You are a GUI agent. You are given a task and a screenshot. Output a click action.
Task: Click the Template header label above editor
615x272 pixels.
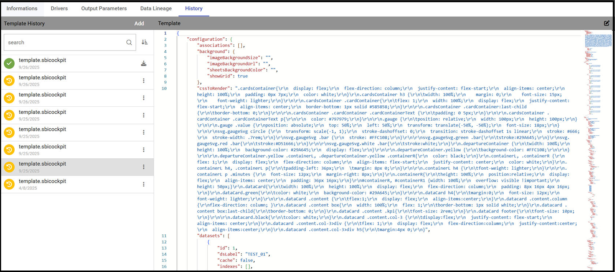click(169, 23)
